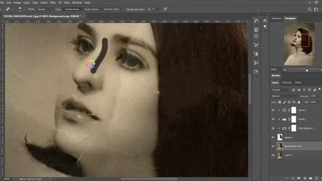Open the Edit menu
Screen dimensions: 322x181
(x=9, y=3)
